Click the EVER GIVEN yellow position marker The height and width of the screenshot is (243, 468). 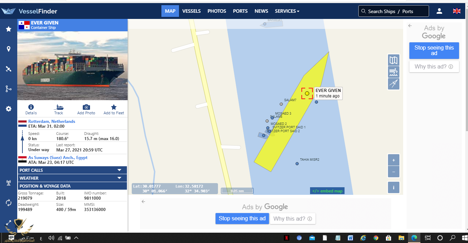coord(307,93)
